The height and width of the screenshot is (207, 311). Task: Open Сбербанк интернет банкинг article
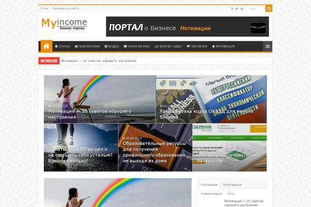(x=230, y=147)
